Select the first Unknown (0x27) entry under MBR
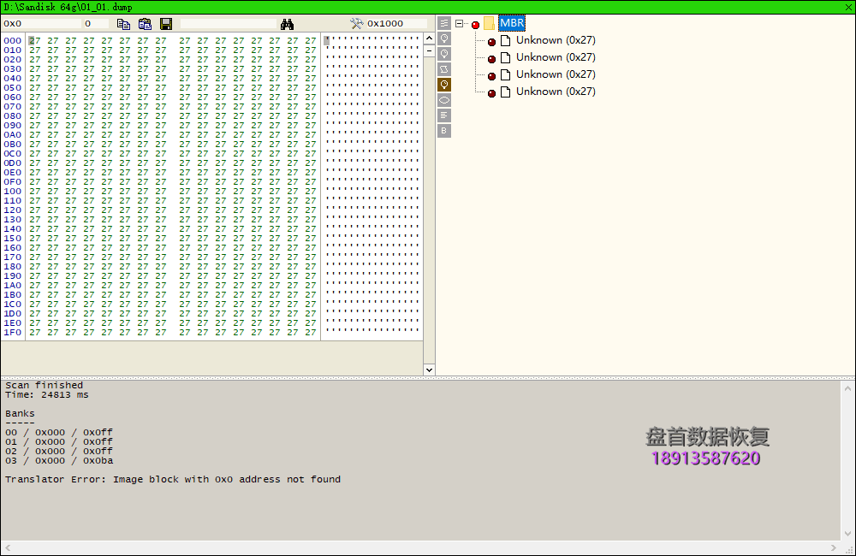Screen dimensions: 856x556 click(x=556, y=40)
